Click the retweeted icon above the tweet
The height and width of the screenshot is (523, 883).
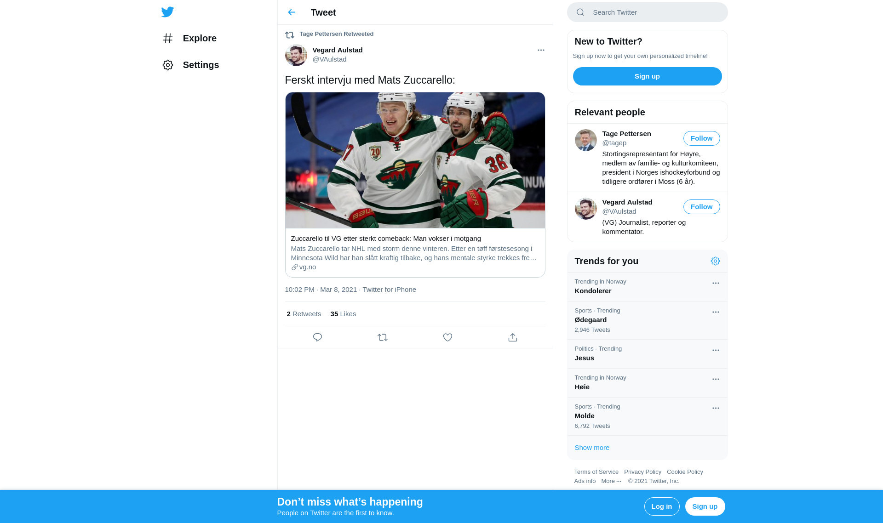(x=290, y=34)
